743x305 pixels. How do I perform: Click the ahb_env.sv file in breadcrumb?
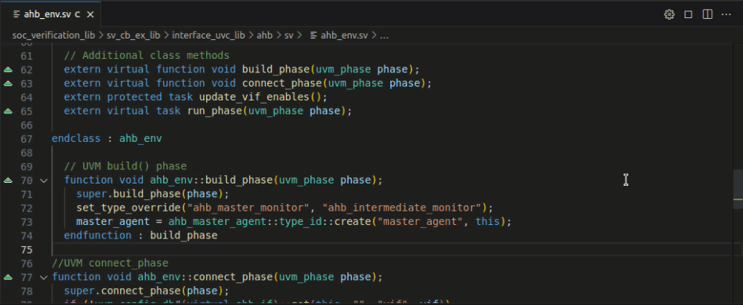pyautogui.click(x=344, y=35)
